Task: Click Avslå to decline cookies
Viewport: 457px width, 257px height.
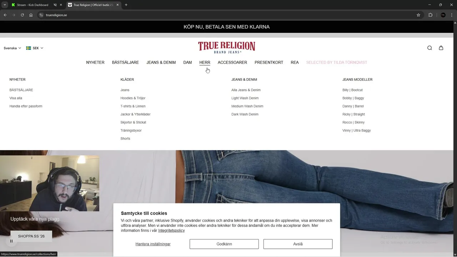Action: pyautogui.click(x=298, y=244)
